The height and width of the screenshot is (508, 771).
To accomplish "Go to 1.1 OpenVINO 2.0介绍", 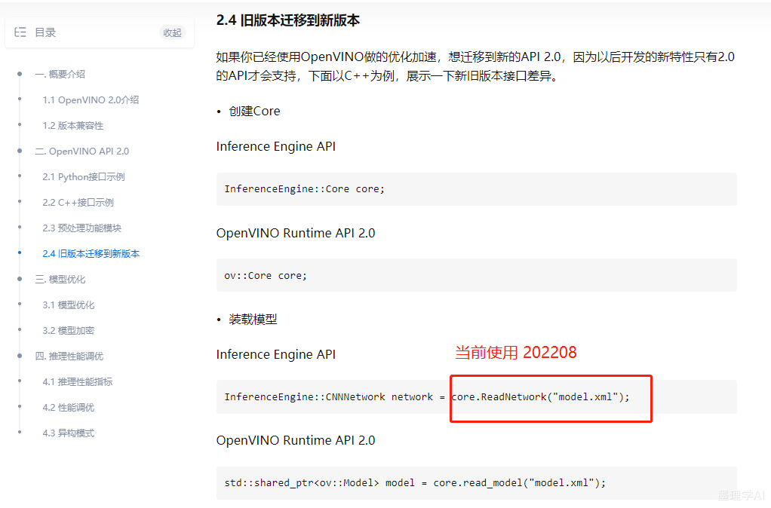I will [x=91, y=99].
